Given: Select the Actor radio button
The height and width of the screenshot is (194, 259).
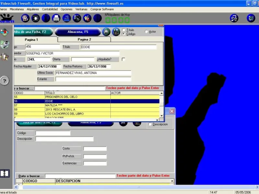Looking at the screenshot, I should pos(146,32).
